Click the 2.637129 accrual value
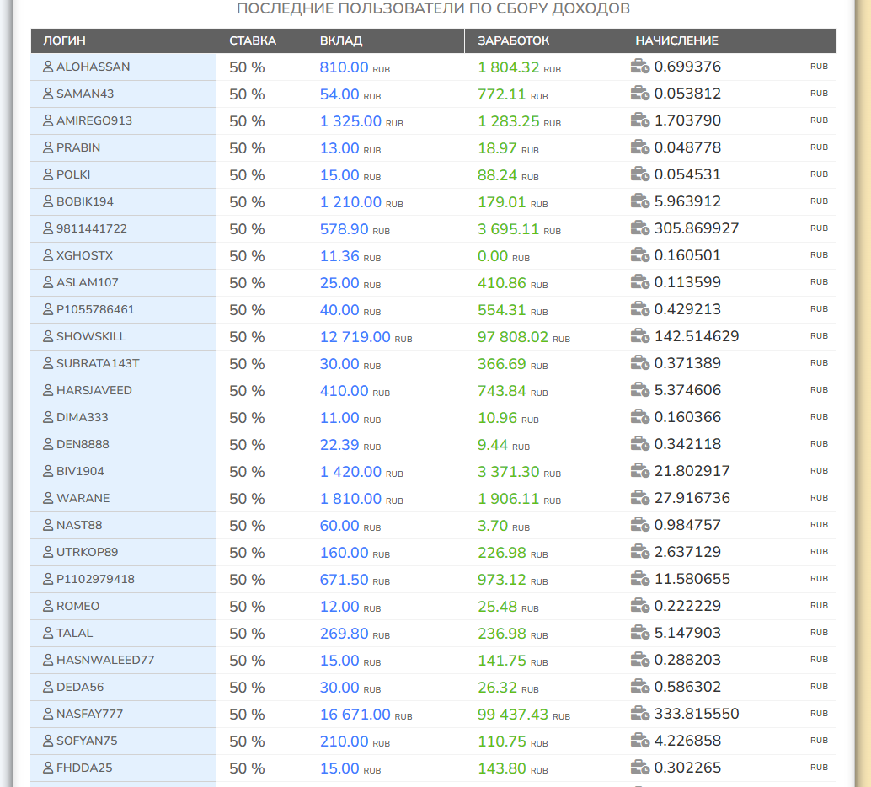871x787 pixels. (687, 552)
